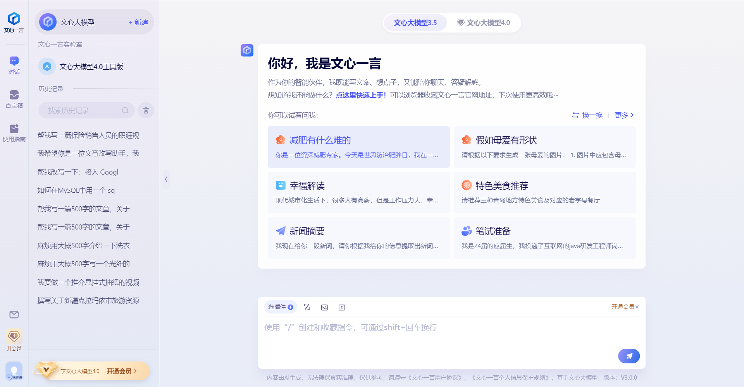Refresh suggestions with 换一换
The height and width of the screenshot is (387, 744).
(587, 115)
